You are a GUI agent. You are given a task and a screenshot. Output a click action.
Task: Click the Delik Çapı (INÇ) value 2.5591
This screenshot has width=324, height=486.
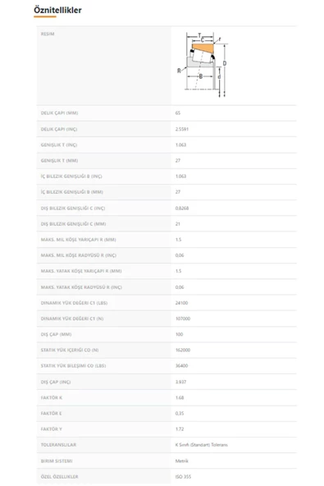pyautogui.click(x=181, y=129)
